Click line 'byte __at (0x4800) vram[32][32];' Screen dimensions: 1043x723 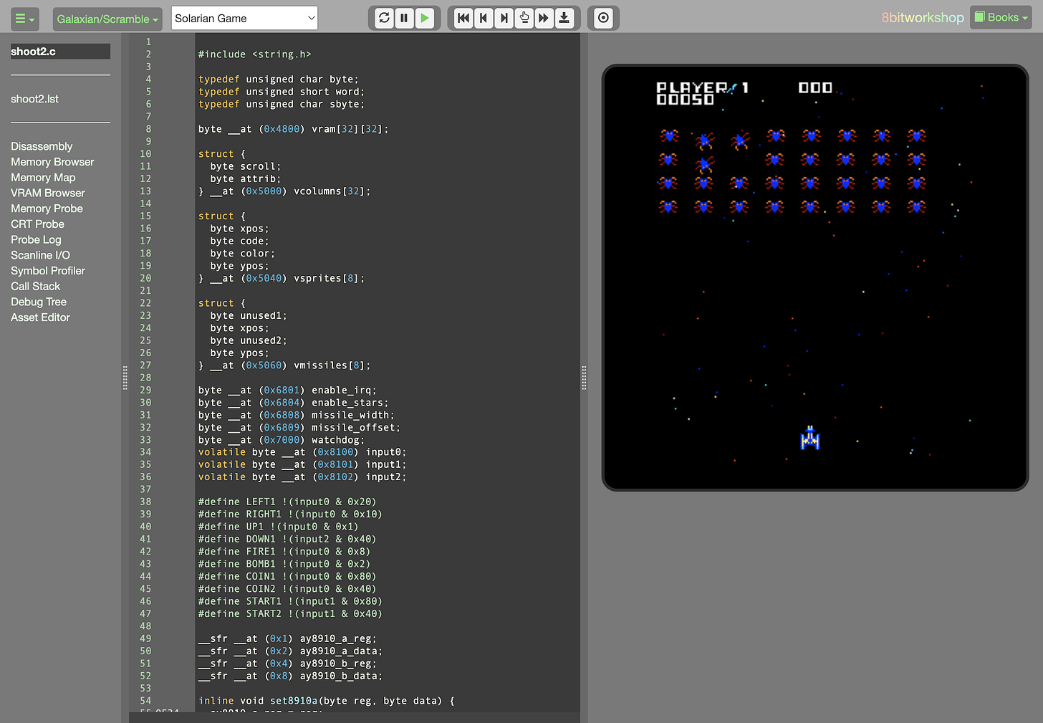point(294,129)
